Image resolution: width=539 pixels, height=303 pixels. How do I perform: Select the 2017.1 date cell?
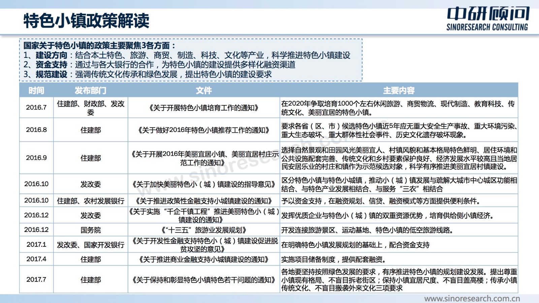pos(36,244)
